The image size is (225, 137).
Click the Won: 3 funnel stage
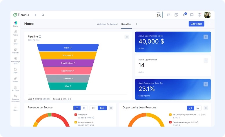coord(68,86)
